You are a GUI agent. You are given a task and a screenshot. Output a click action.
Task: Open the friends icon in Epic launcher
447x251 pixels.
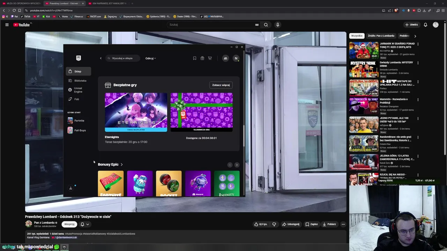point(226,58)
